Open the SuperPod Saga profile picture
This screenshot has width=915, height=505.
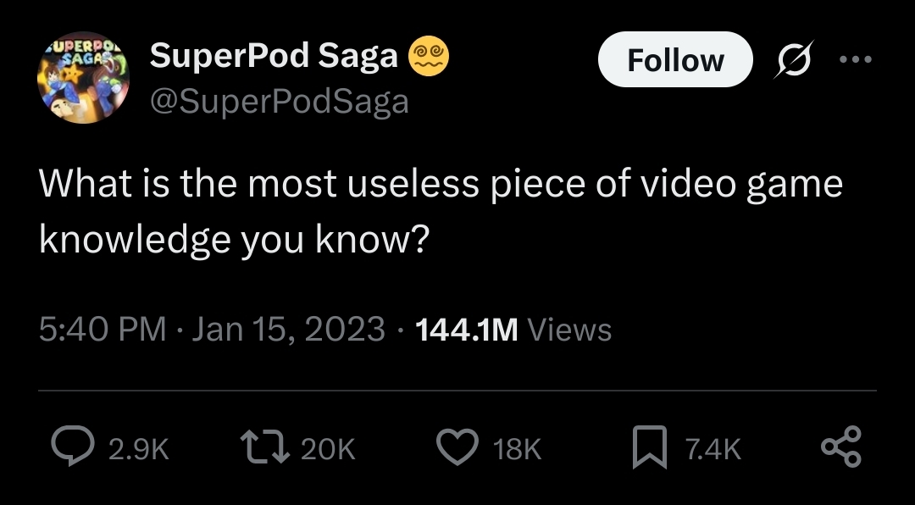(x=81, y=80)
